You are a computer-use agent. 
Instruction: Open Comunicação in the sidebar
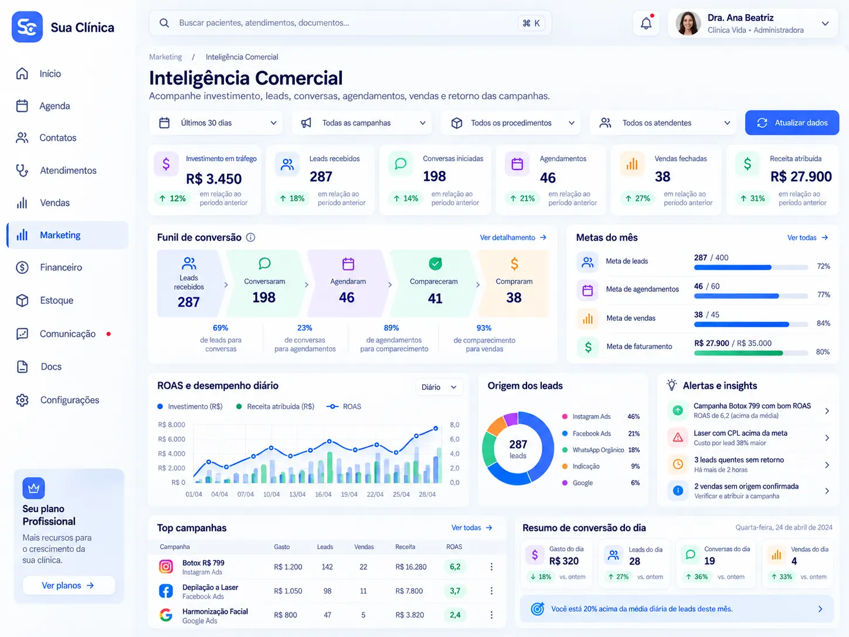click(x=67, y=334)
